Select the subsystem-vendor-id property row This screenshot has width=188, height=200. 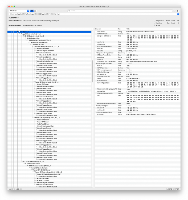point(138,46)
